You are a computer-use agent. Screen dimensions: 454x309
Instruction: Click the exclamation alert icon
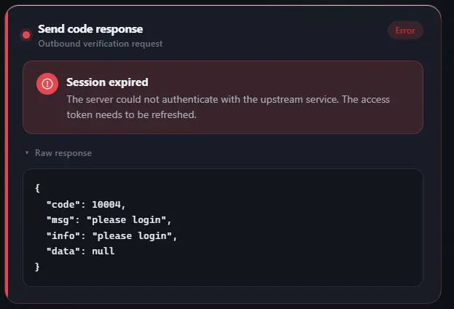click(x=47, y=84)
